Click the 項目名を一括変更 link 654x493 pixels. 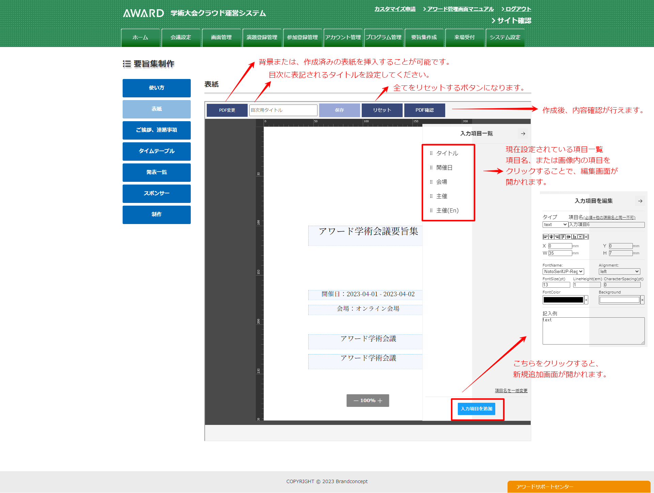coord(511,391)
